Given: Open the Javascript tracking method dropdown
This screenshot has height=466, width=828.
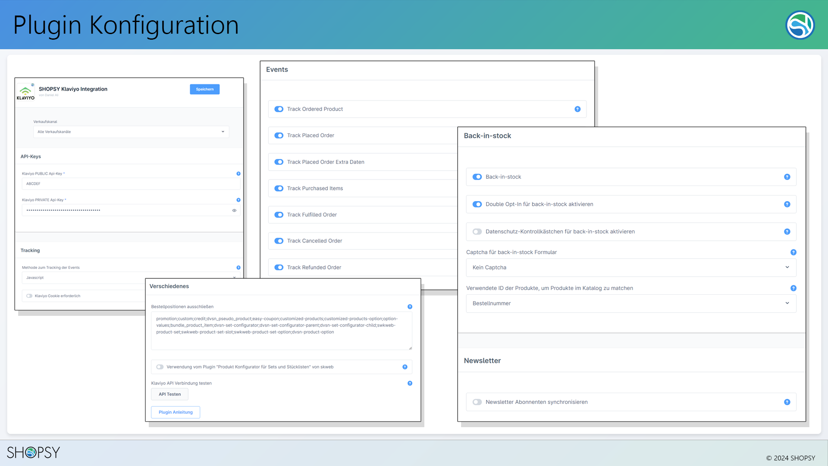Looking at the screenshot, I should click(x=131, y=278).
